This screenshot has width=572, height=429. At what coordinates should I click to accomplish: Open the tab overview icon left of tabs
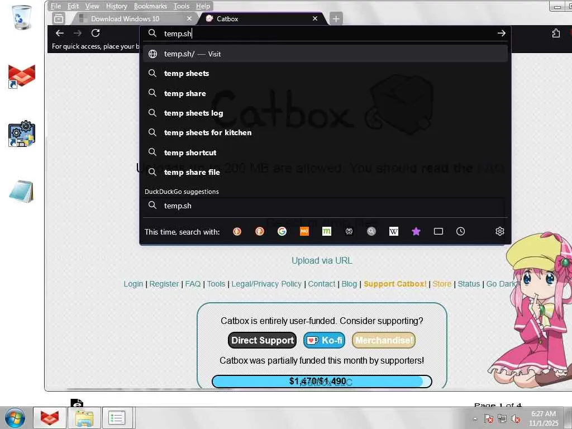[58, 18]
